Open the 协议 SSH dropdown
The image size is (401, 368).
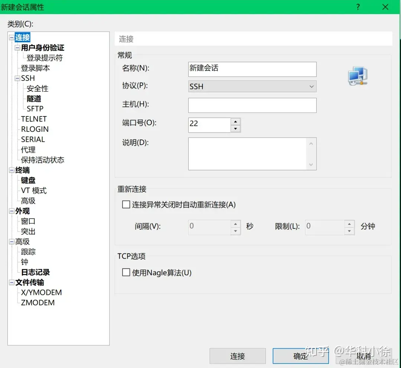coord(252,86)
